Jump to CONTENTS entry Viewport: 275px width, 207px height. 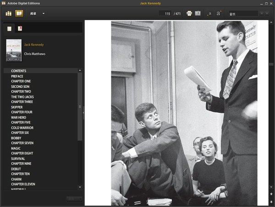pos(19,71)
